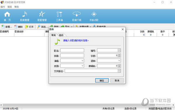This screenshot has width=175, height=110.
Task: Decrease the 原唱轨 value with down arrow
Action: point(119,66)
